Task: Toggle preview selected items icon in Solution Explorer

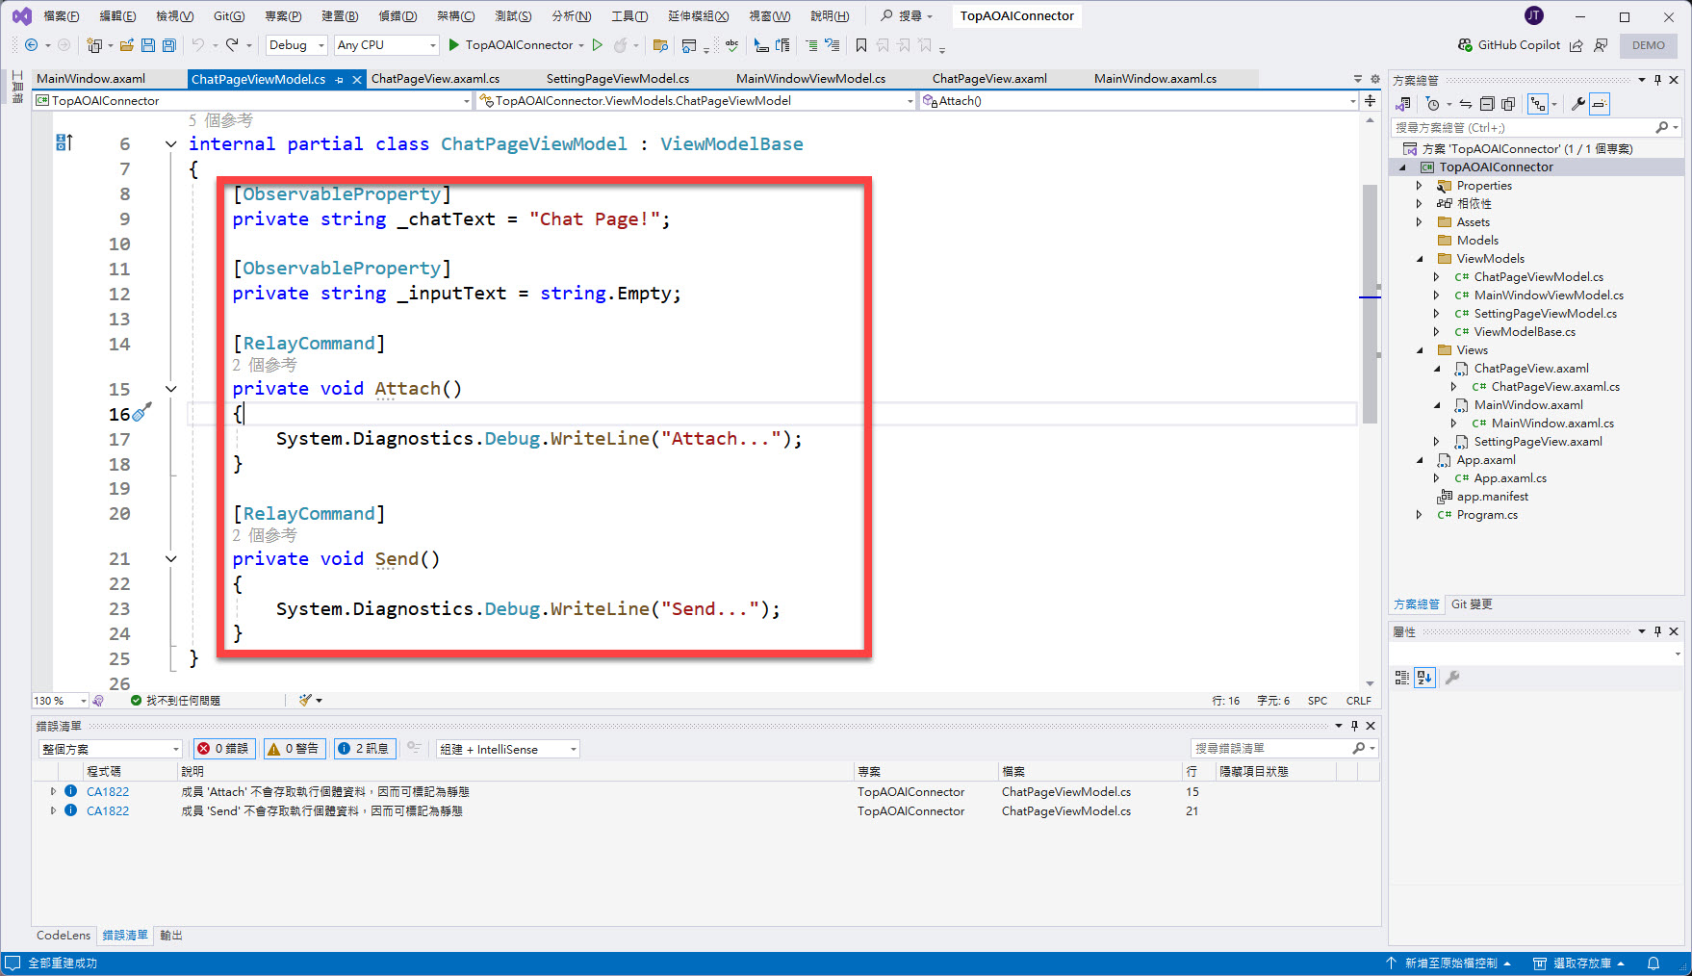Action: 1600,104
